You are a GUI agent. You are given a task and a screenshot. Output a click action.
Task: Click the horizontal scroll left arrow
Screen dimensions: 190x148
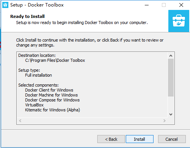coord(20,121)
